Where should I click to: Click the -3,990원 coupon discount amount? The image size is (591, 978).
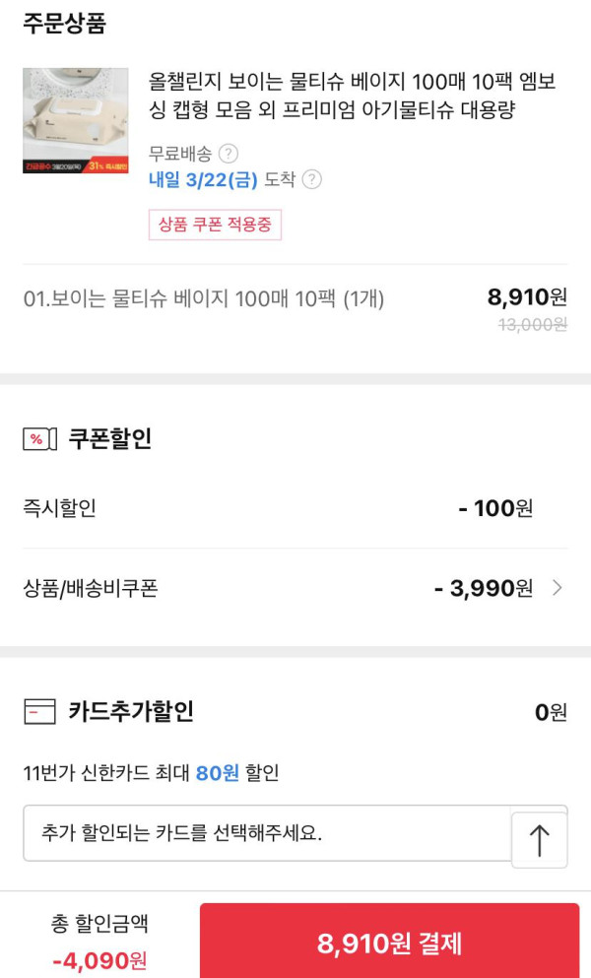484,589
